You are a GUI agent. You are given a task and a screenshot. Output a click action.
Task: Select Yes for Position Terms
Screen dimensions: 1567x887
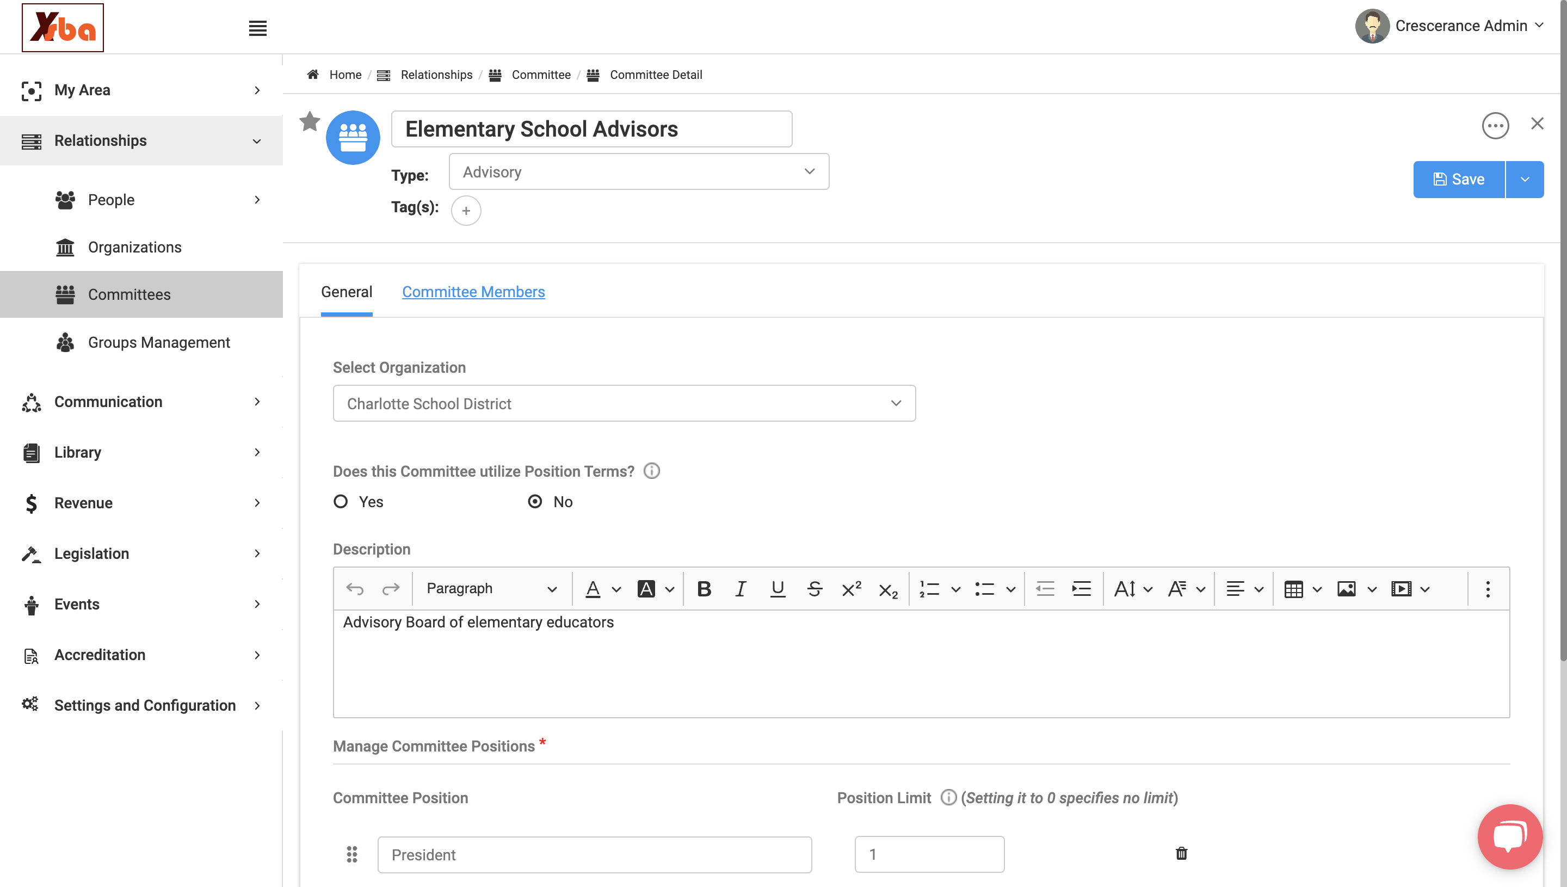pyautogui.click(x=341, y=501)
